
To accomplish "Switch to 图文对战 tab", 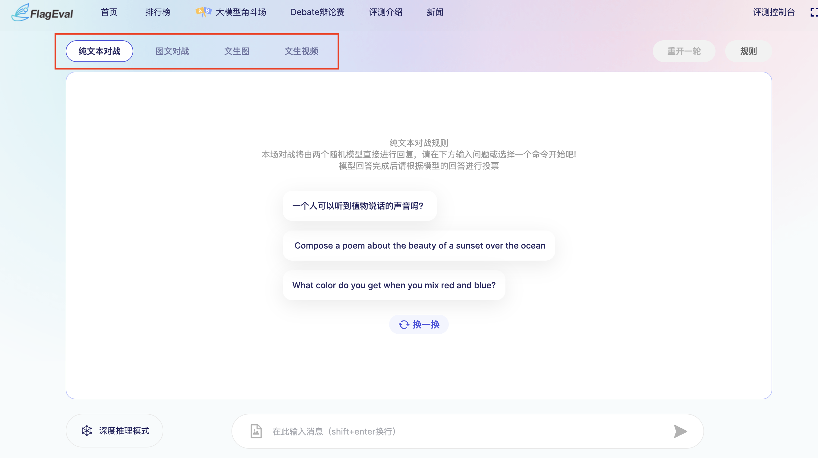I will point(172,51).
